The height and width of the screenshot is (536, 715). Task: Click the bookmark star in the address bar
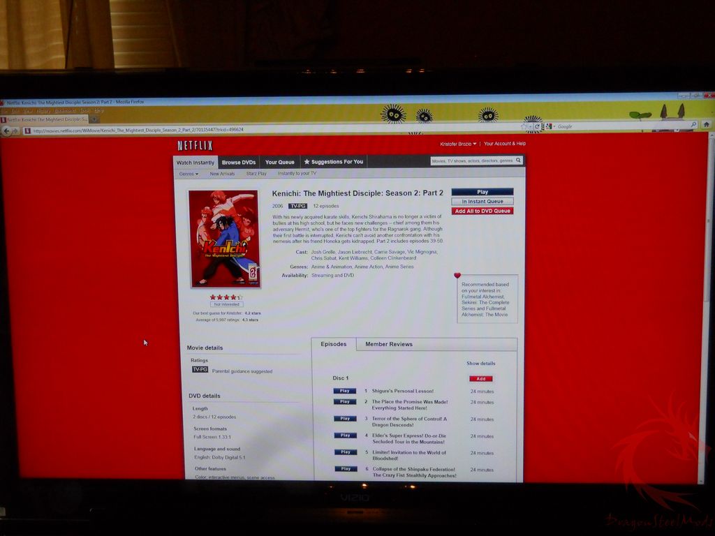(x=525, y=127)
